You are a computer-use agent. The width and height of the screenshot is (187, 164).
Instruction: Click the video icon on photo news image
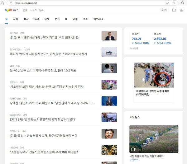pyautogui.click(x=133, y=149)
